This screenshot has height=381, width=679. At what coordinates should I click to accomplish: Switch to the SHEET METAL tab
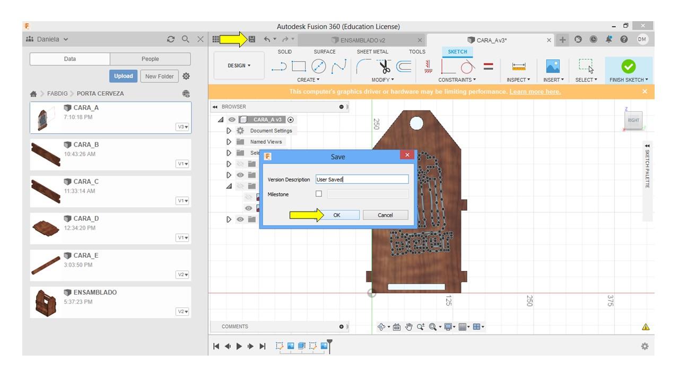point(372,52)
